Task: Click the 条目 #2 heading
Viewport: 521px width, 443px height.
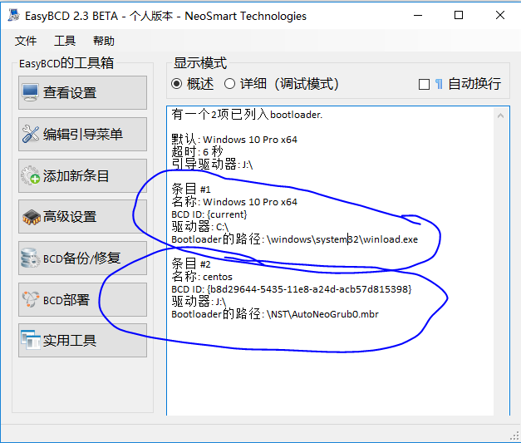Action: (x=191, y=264)
